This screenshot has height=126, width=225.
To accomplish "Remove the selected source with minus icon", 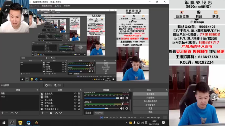I will point(47,113).
